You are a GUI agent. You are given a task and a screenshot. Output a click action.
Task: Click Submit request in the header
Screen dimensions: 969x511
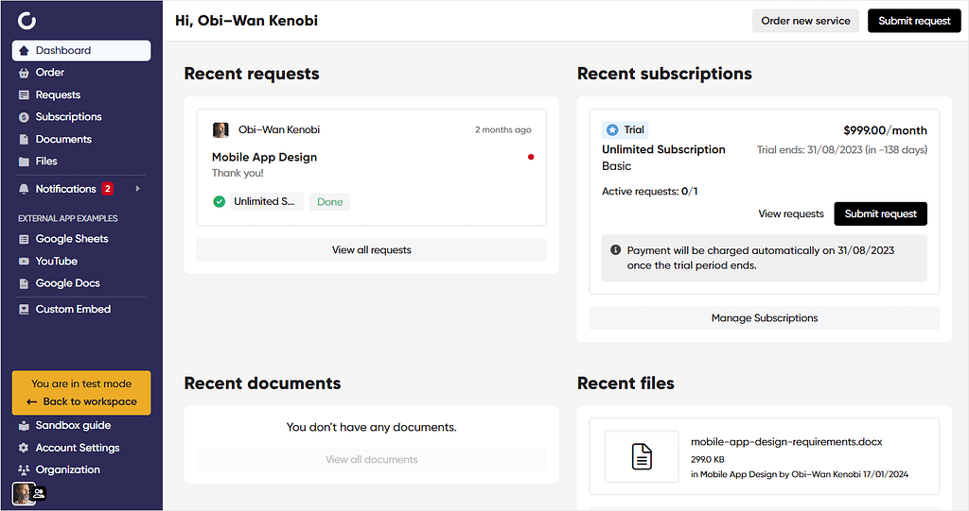click(914, 21)
